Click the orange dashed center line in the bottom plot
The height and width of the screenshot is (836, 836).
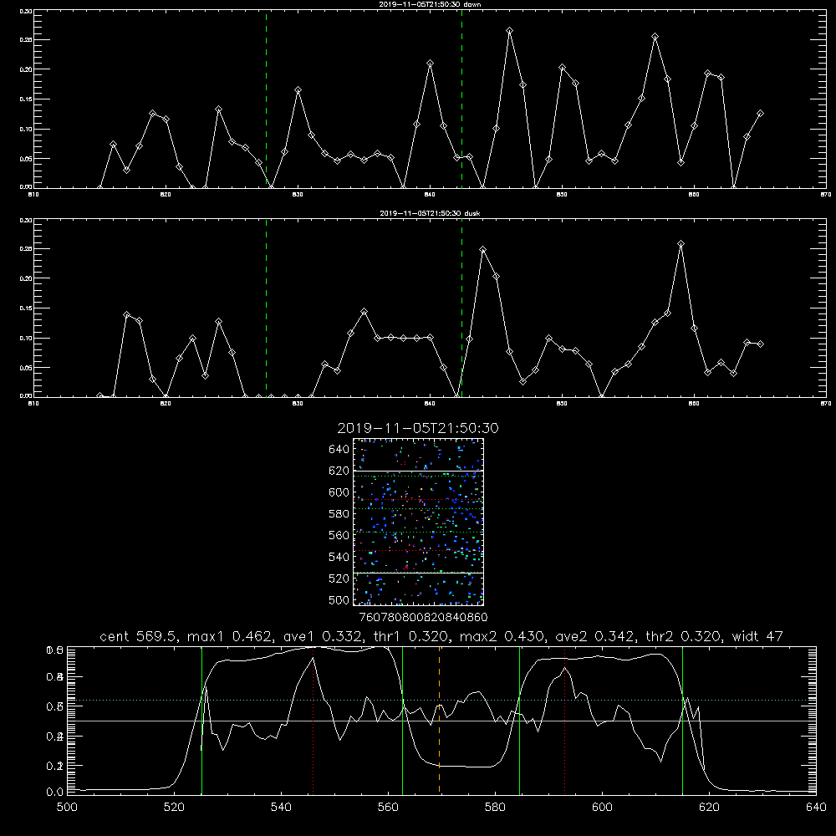coord(440,720)
